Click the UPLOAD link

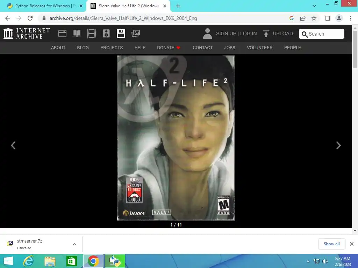[x=282, y=34]
